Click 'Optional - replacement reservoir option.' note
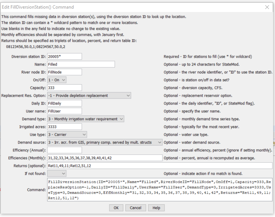Viewport: 275px width, 217px height. point(198,96)
